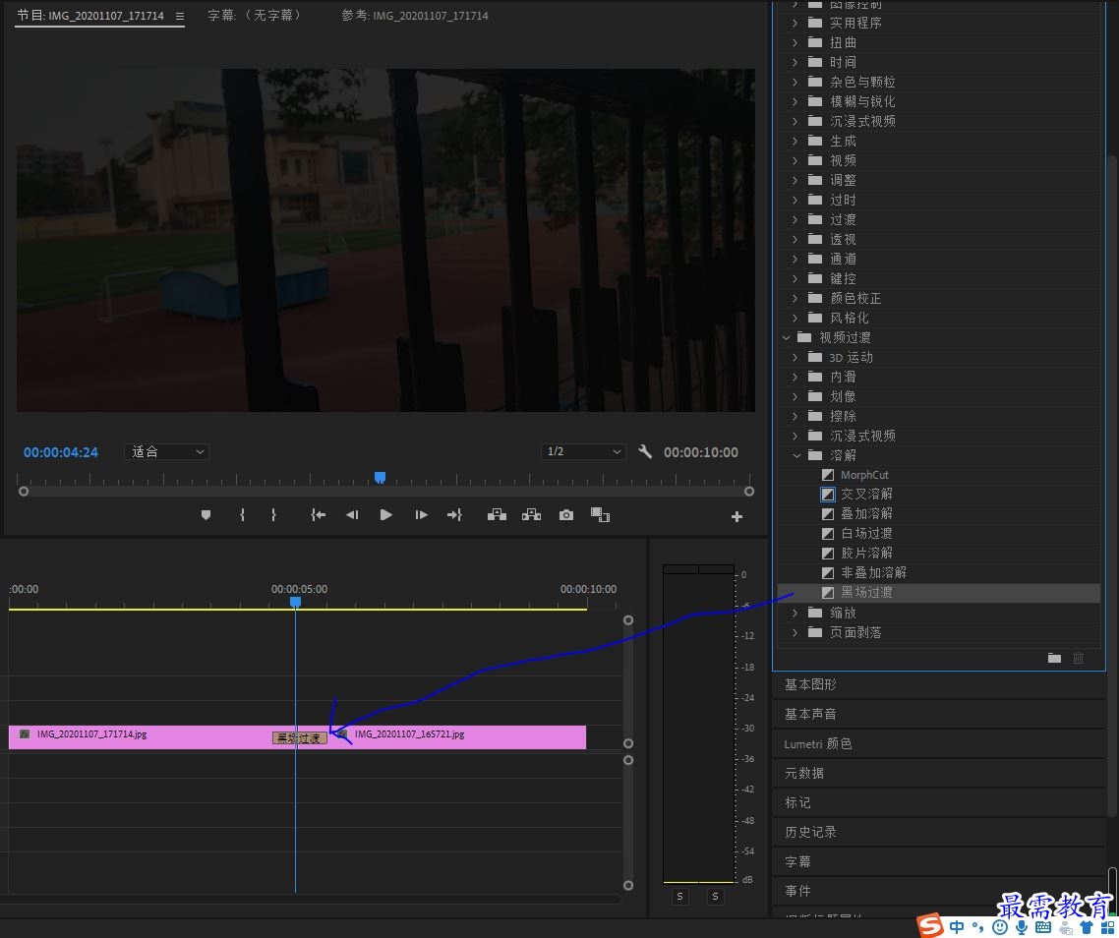Image resolution: width=1119 pixels, height=938 pixels.
Task: Select the 非叠加溶解 transition
Action: (x=873, y=572)
